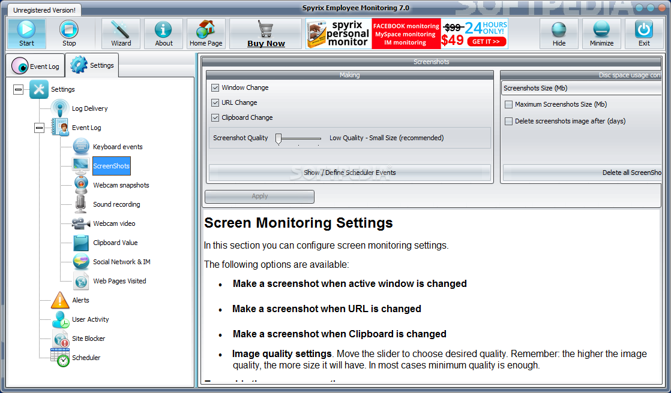This screenshot has width=671, height=393.
Task: Switch to the Settings tab
Action: (92, 65)
